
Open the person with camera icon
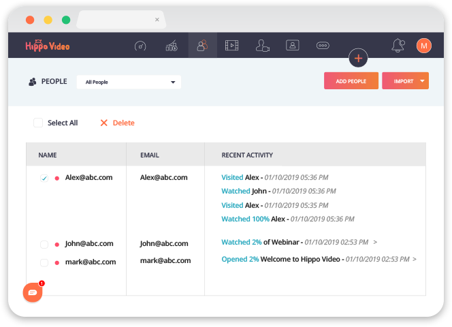pyautogui.click(x=262, y=46)
